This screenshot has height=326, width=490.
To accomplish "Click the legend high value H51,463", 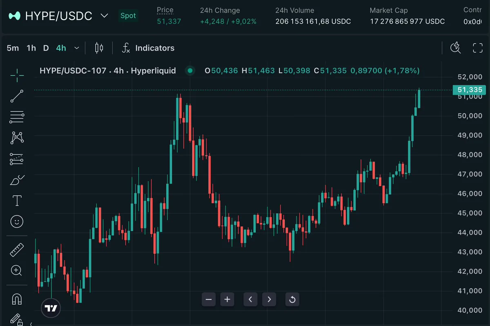I will 258,71.
